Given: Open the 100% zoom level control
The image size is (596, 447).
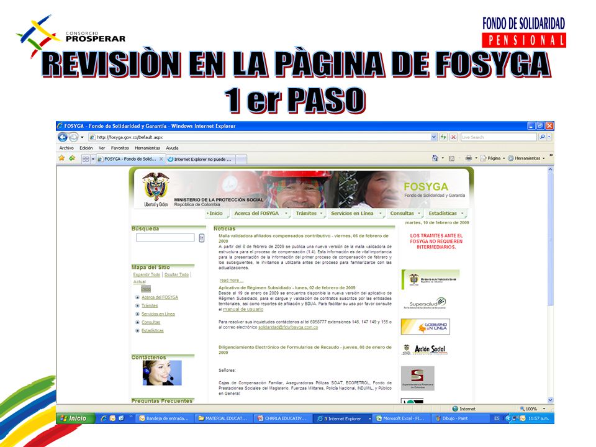Looking at the screenshot, I should click(533, 409).
